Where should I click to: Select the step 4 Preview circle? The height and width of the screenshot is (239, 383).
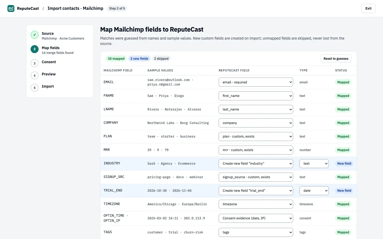click(x=35, y=75)
